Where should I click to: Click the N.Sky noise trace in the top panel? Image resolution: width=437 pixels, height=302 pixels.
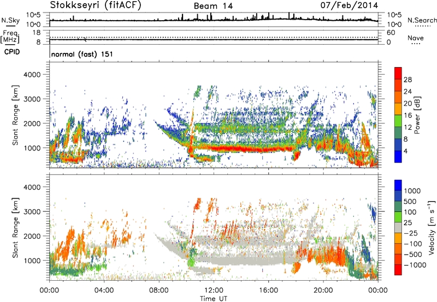[x=214, y=20]
